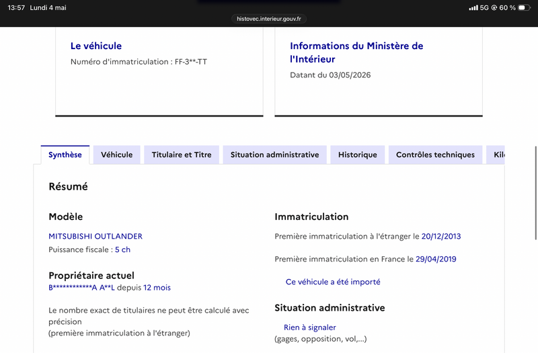538x353 pixels.
Task: Select the MITSUBISHI OUTLANDER model text
Action: (95, 237)
